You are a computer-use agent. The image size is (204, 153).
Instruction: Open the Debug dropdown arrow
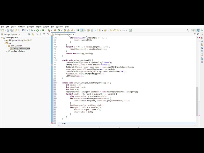34,30
